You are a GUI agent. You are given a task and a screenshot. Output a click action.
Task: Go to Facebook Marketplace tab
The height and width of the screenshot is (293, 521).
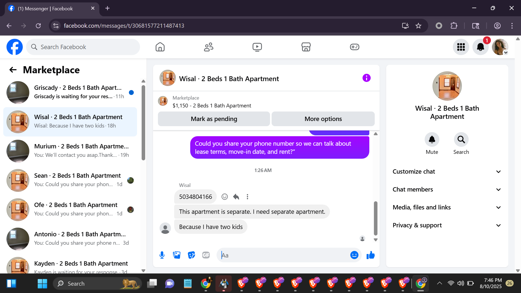click(306, 47)
